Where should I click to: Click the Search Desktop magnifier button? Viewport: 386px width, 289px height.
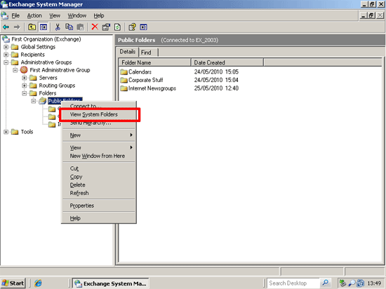326,283
